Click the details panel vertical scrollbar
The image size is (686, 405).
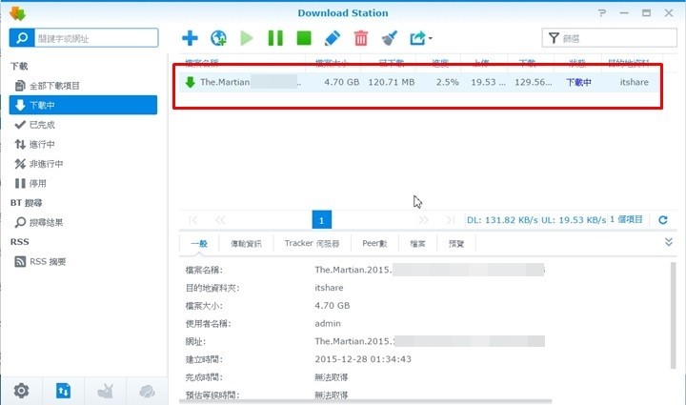pos(674,315)
